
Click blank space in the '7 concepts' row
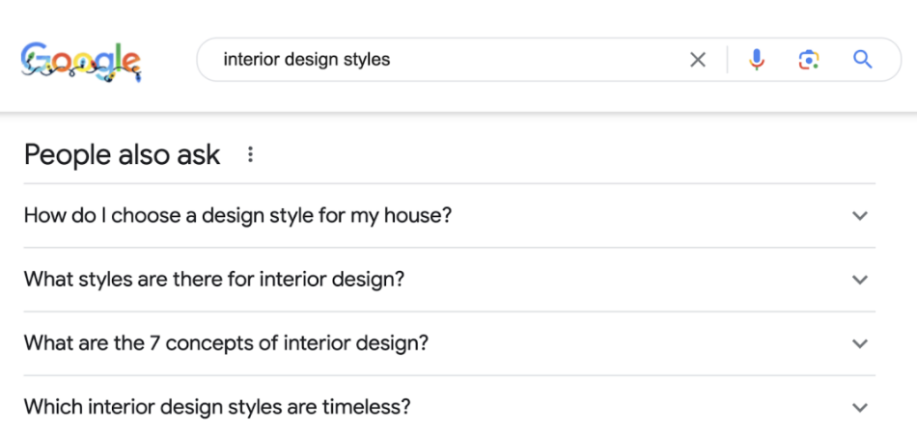pyautogui.click(x=637, y=343)
